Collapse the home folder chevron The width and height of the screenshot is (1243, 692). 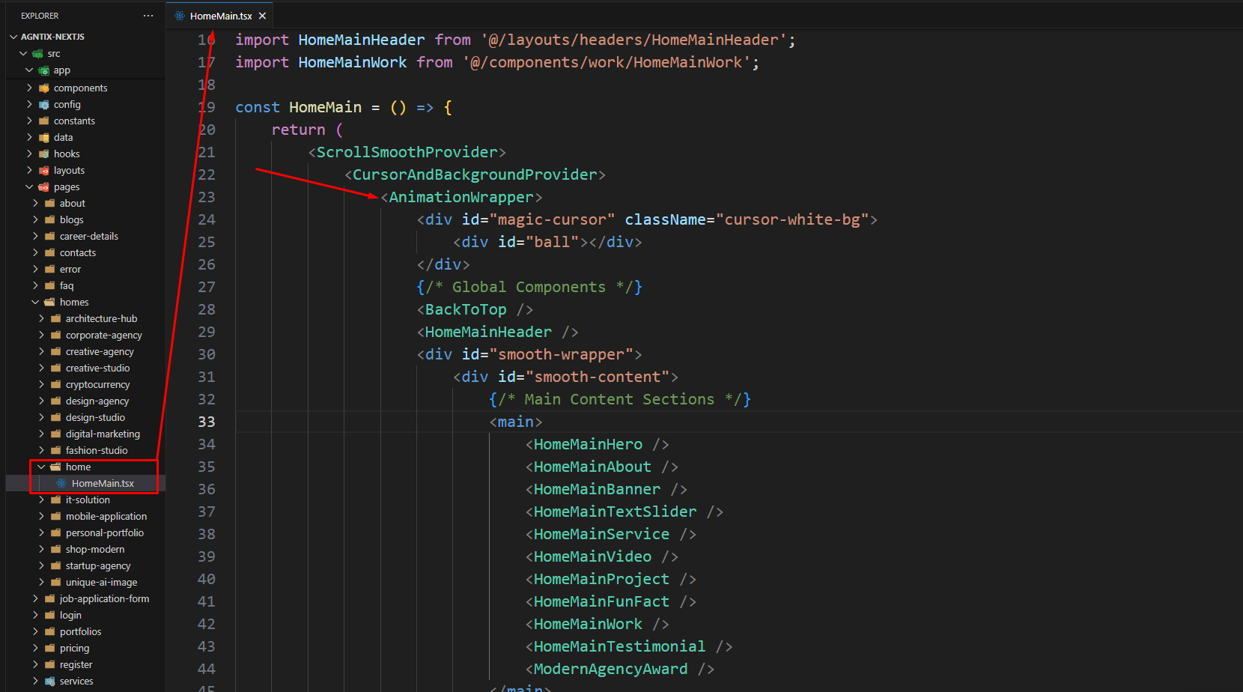[x=41, y=467]
